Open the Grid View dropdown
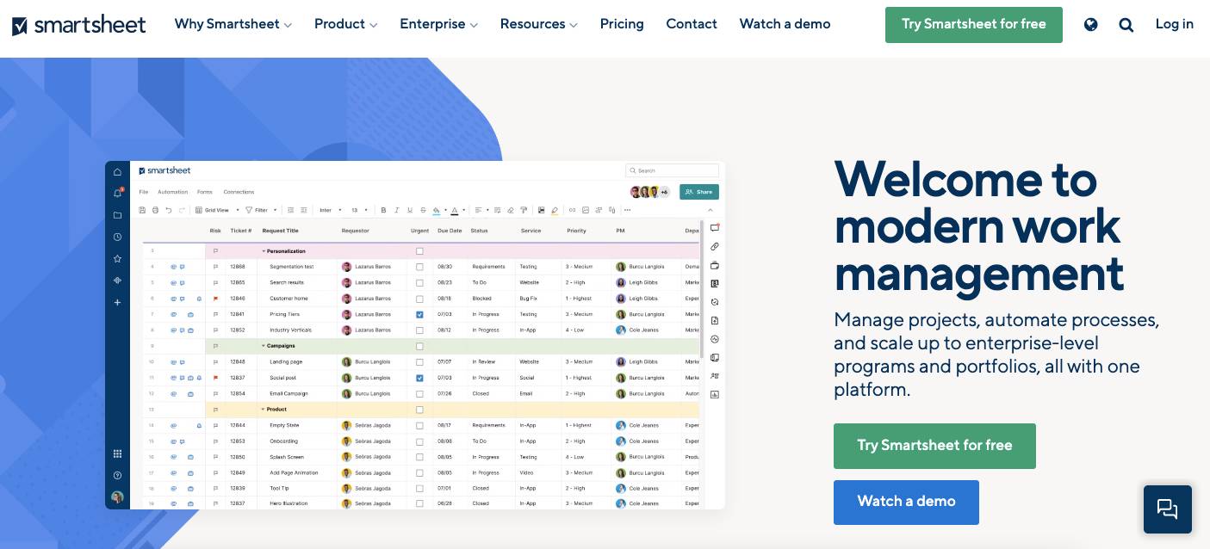This screenshot has width=1210, height=549. click(217, 210)
